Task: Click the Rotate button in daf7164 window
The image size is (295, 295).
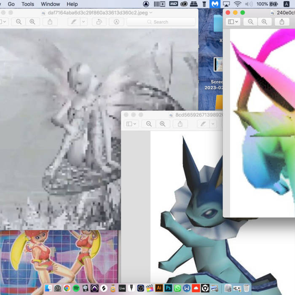Action: click(99, 22)
